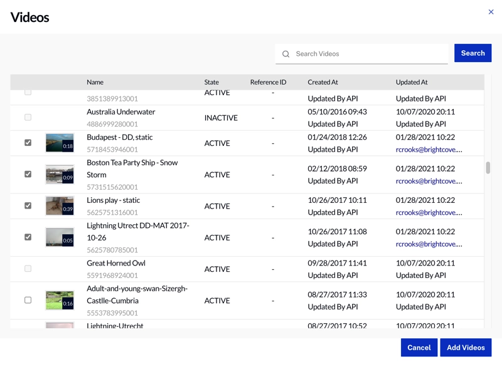This screenshot has height=367, width=502.
Task: Sort by the Name column header
Action: point(95,82)
